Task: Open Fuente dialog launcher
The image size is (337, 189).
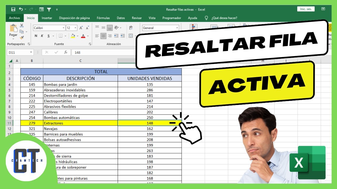Action: (x=90, y=44)
